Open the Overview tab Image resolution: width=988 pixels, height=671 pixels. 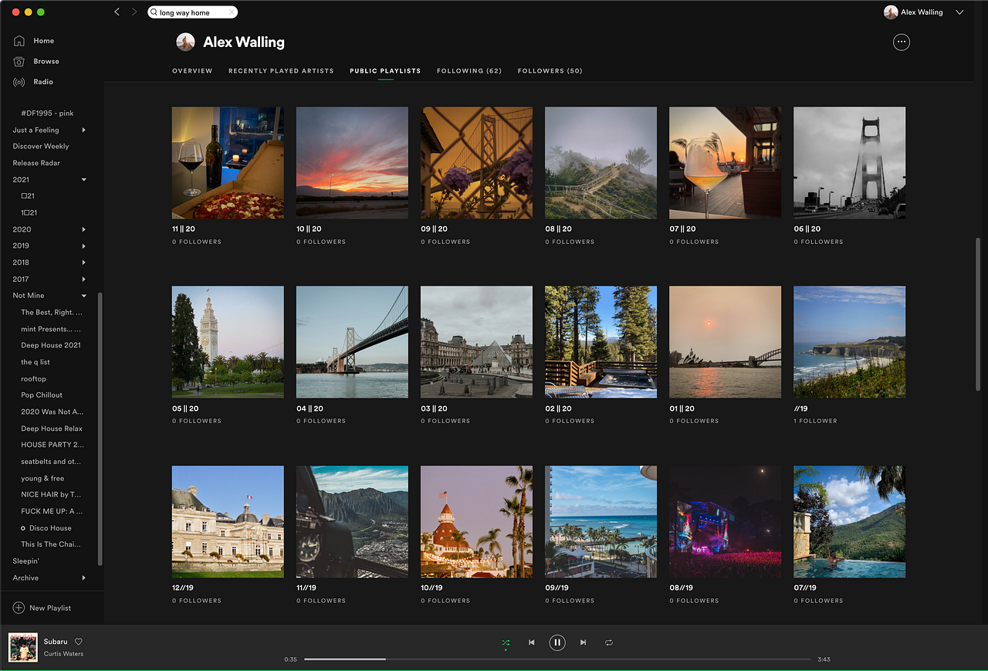coord(191,70)
